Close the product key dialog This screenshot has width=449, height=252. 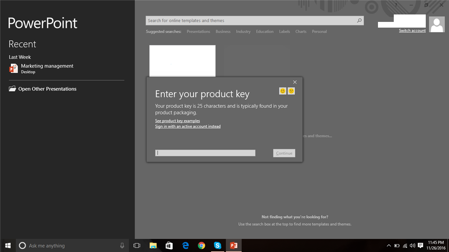tap(295, 82)
